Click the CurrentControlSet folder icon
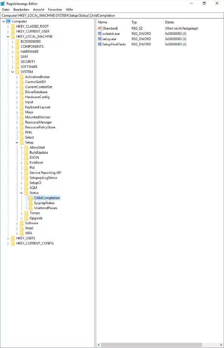The height and width of the screenshot is (348, 224). point(22,87)
